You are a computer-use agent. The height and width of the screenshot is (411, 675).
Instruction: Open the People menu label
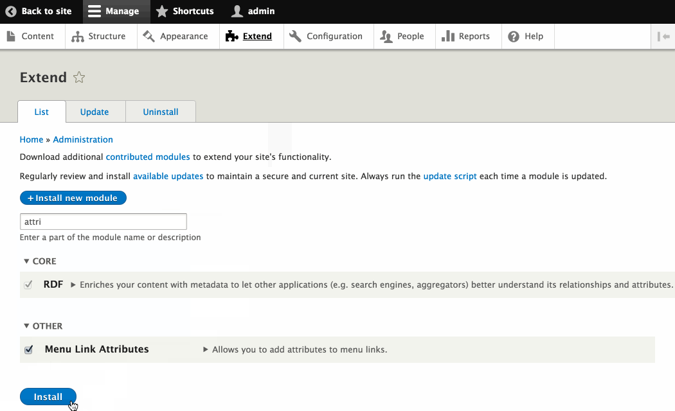pos(411,37)
